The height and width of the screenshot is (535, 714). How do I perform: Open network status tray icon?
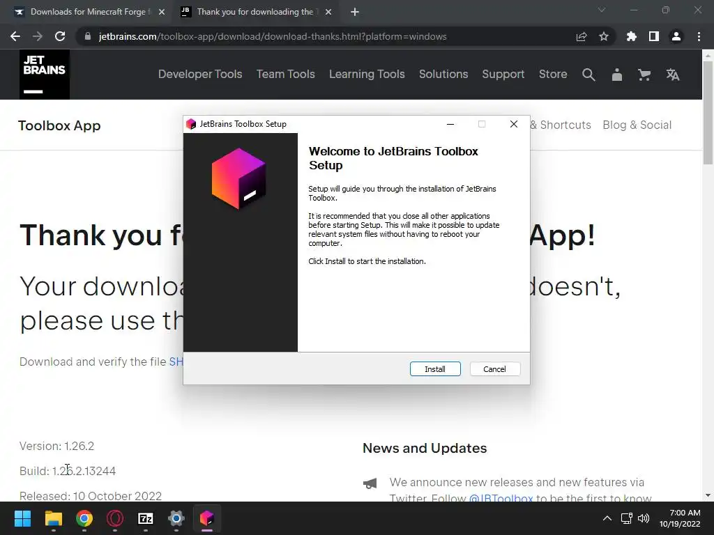pos(627,518)
